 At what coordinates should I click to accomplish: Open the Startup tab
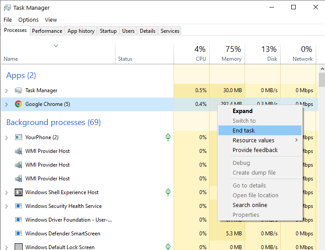[x=108, y=31]
